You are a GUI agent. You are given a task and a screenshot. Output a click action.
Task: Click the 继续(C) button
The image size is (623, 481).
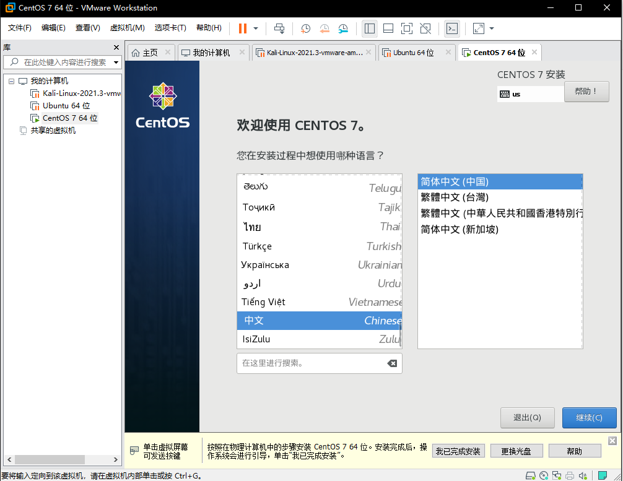589,418
